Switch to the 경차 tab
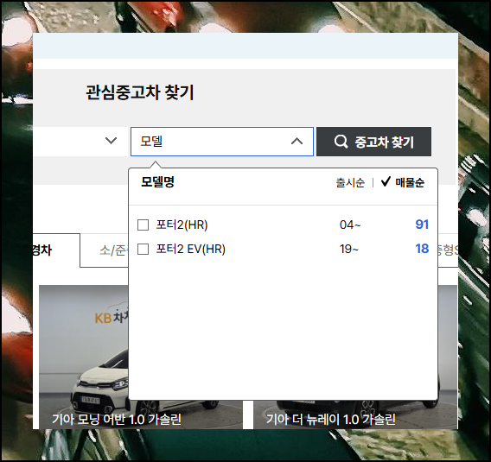This screenshot has height=462, width=491. click(x=56, y=250)
